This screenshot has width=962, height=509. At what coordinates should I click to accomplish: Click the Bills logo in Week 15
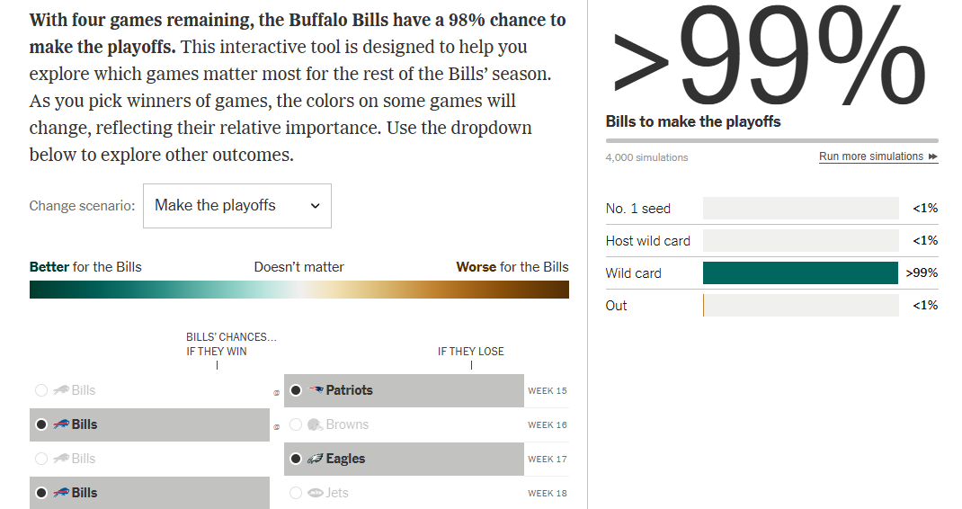[x=62, y=390]
